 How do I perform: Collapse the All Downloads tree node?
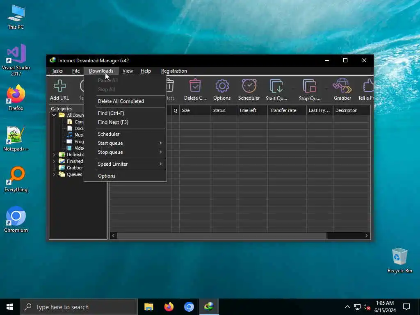pos(54,115)
